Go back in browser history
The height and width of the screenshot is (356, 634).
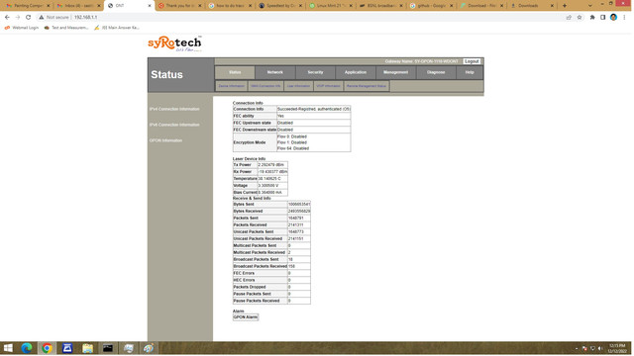point(7,18)
